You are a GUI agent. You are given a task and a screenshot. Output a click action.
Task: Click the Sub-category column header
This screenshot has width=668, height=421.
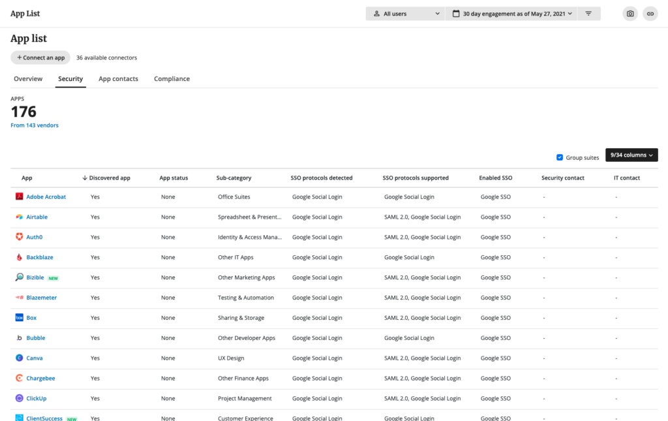pos(234,178)
